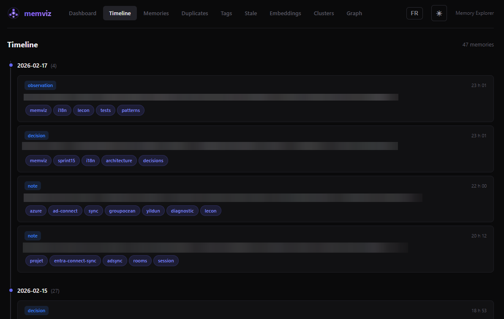Click the i18n tag in decision card
Image resolution: width=504 pixels, height=319 pixels.
click(x=91, y=161)
